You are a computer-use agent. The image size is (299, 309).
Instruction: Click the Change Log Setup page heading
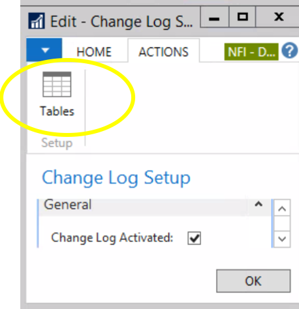click(116, 178)
